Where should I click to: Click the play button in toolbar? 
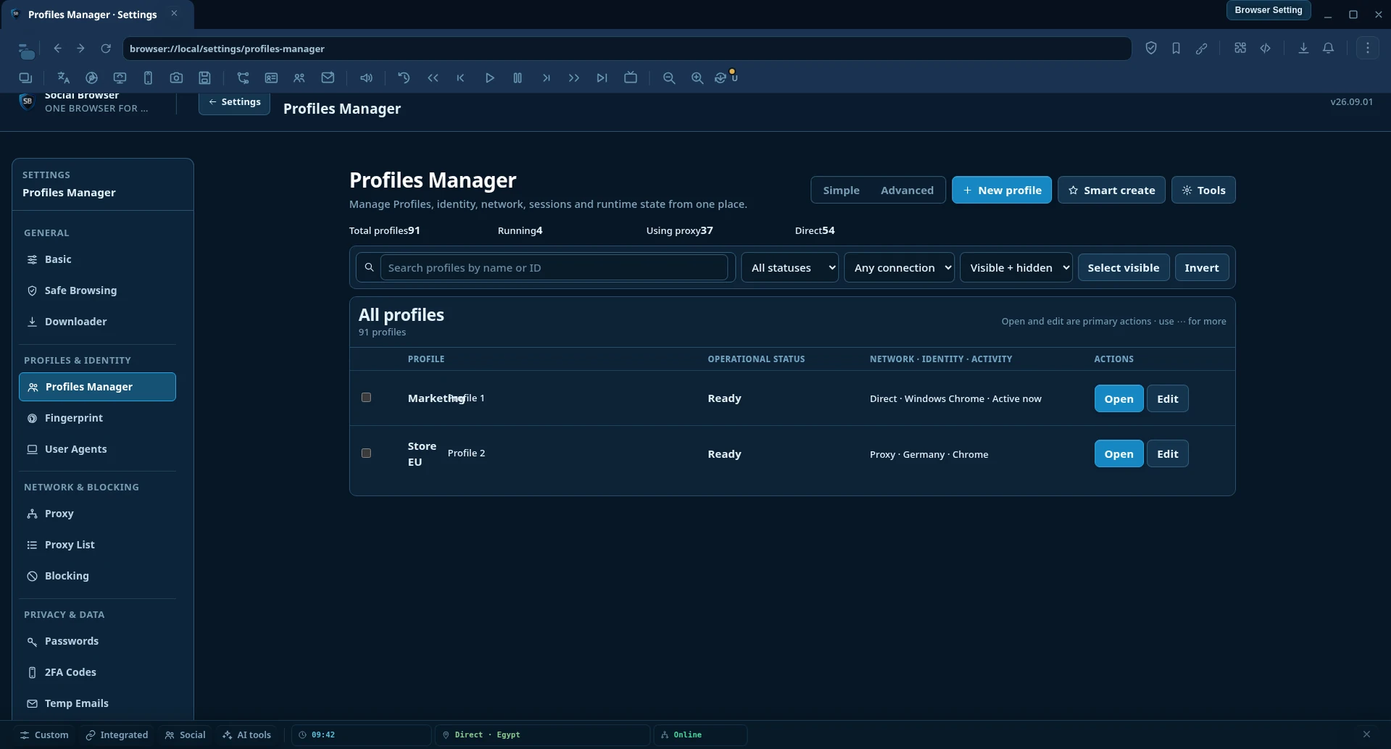489,78
